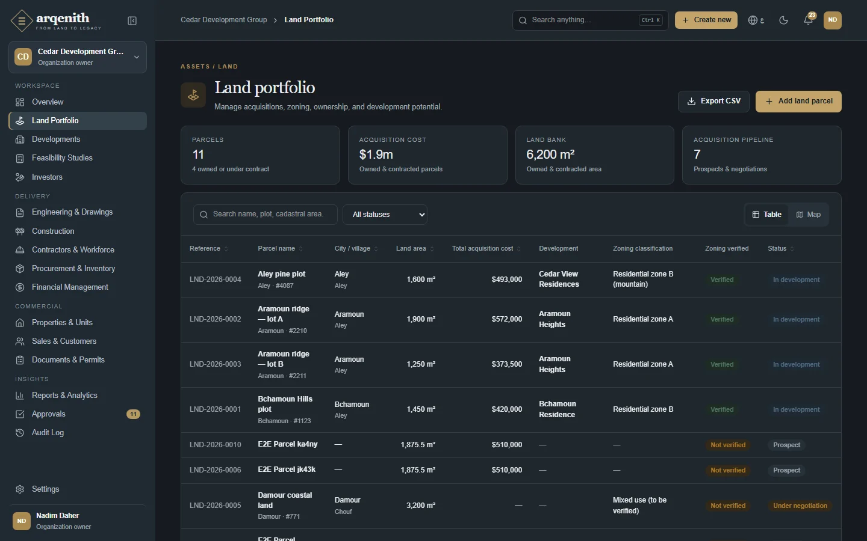Click Add land parcel button
The image size is (867, 541).
798,102
